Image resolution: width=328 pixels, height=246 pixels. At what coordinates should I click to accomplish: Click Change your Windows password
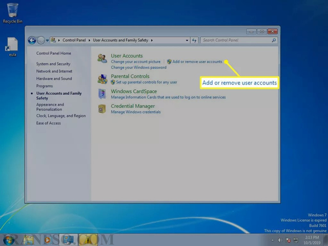coord(138,67)
